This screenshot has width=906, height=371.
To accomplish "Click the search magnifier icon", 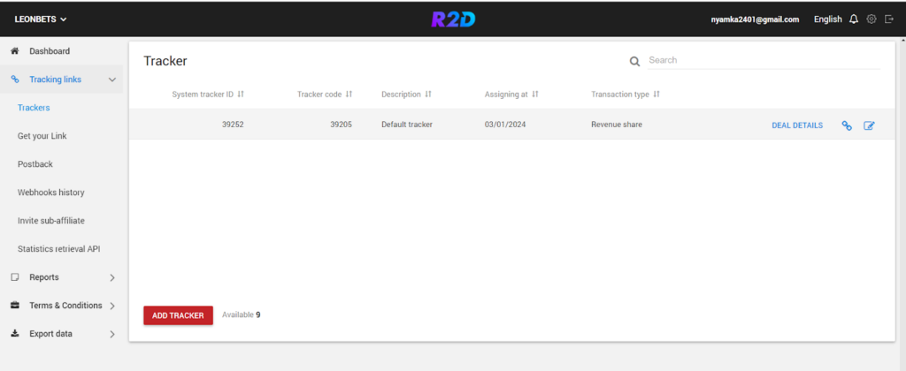I will click(634, 62).
